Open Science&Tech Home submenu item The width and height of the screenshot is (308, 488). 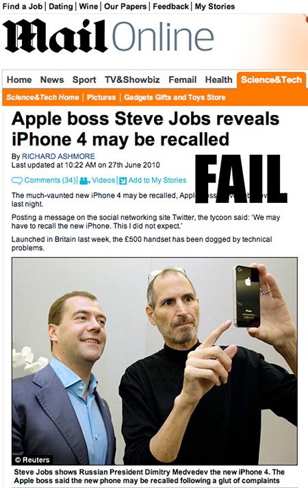click(42, 97)
